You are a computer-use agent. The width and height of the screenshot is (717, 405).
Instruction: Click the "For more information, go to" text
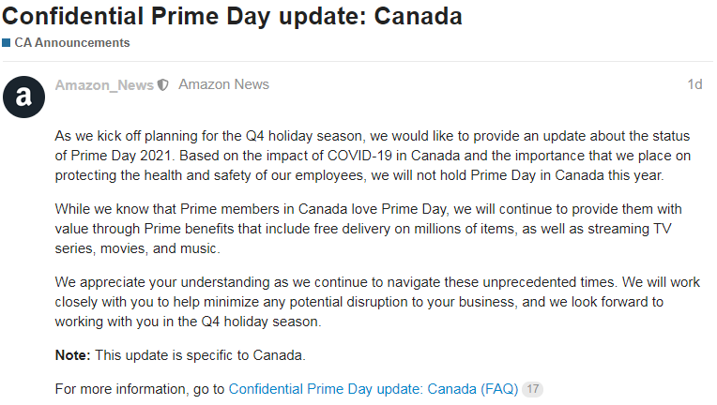[140, 388]
